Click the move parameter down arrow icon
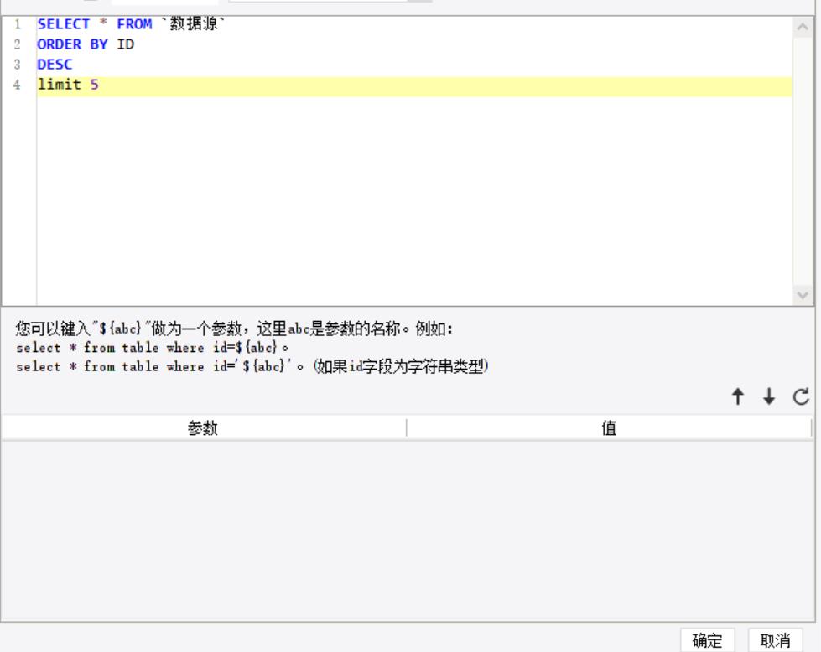This screenshot has height=652, width=821. pos(769,396)
